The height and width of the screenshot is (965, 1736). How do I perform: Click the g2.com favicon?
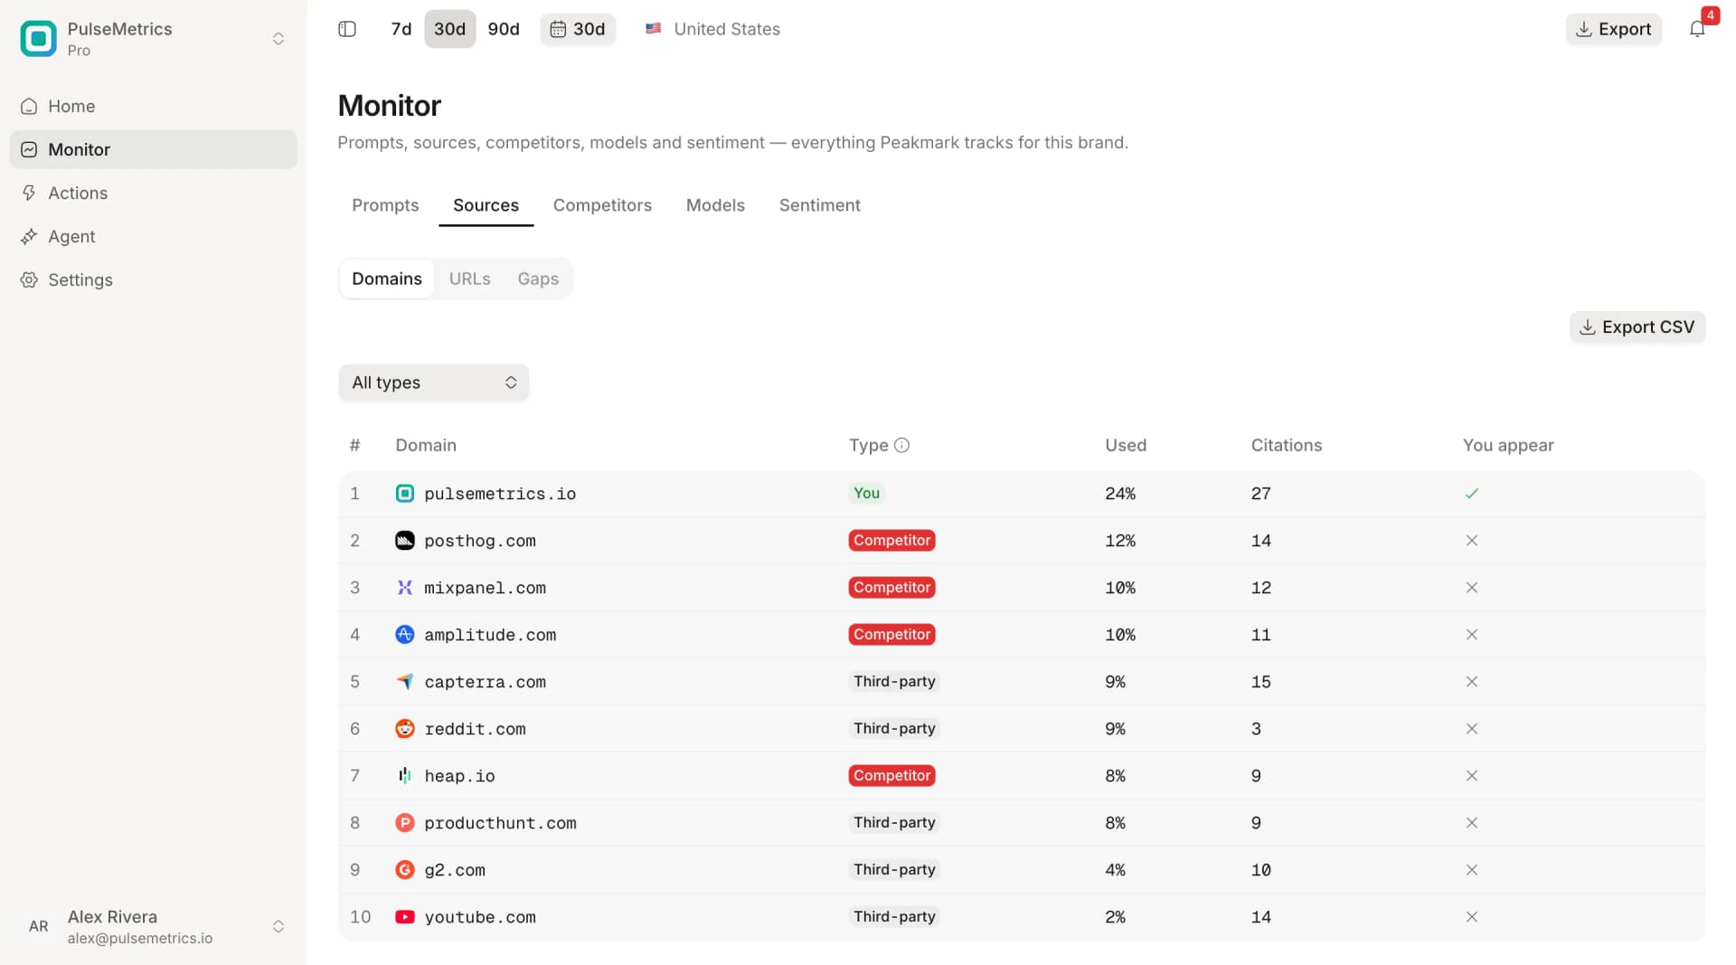click(x=405, y=870)
